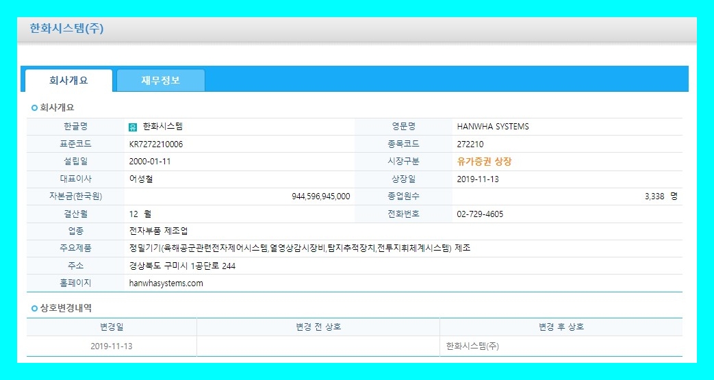
Task: Click the 자본금(한국원) field label
Action: [x=75, y=197]
